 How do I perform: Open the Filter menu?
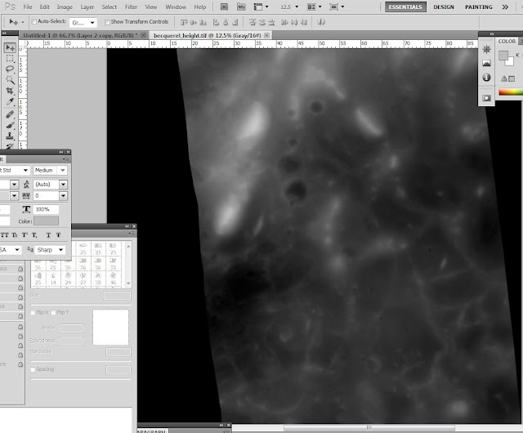(x=131, y=7)
